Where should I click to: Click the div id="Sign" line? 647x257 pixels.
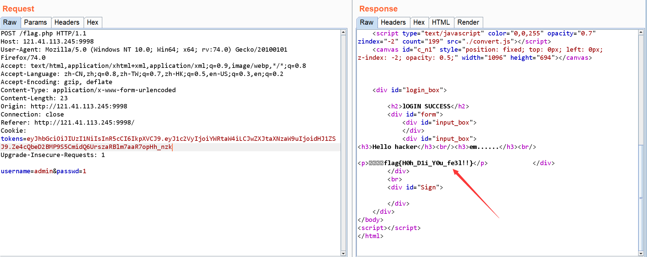pos(415,187)
